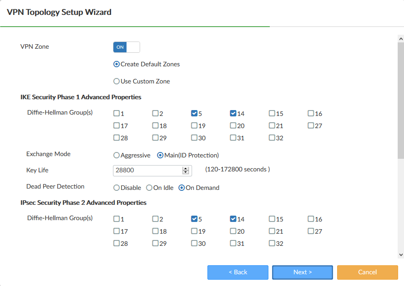Uncheck Diffie-Hellman Group 14 in Phase 1
Image resolution: width=404 pixels, height=286 pixels.
tap(232, 113)
